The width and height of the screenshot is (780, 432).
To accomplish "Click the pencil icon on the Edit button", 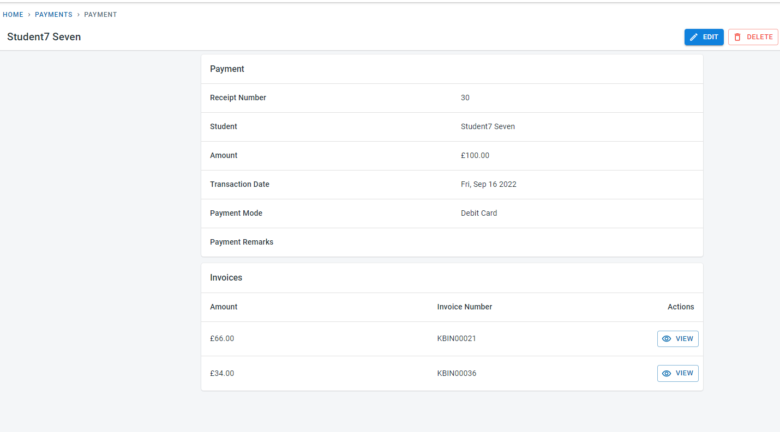I will [694, 37].
